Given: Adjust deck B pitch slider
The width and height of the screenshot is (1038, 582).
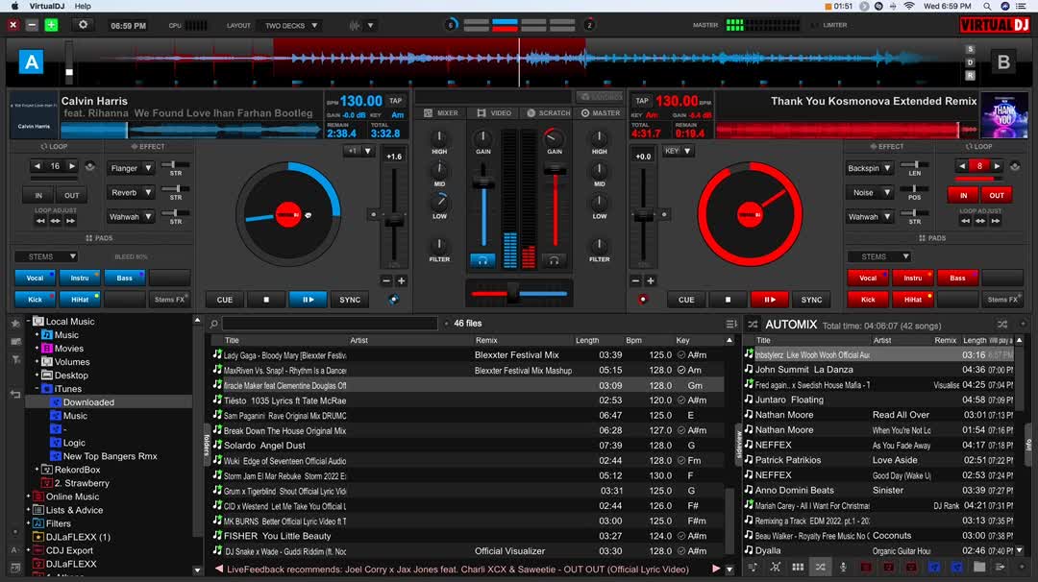Looking at the screenshot, I should pyautogui.click(x=643, y=215).
